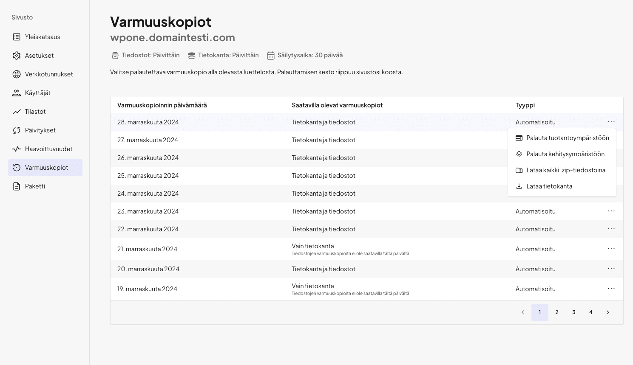Click the Haavoittuvuudet pulse icon
633x365 pixels.
point(17,149)
